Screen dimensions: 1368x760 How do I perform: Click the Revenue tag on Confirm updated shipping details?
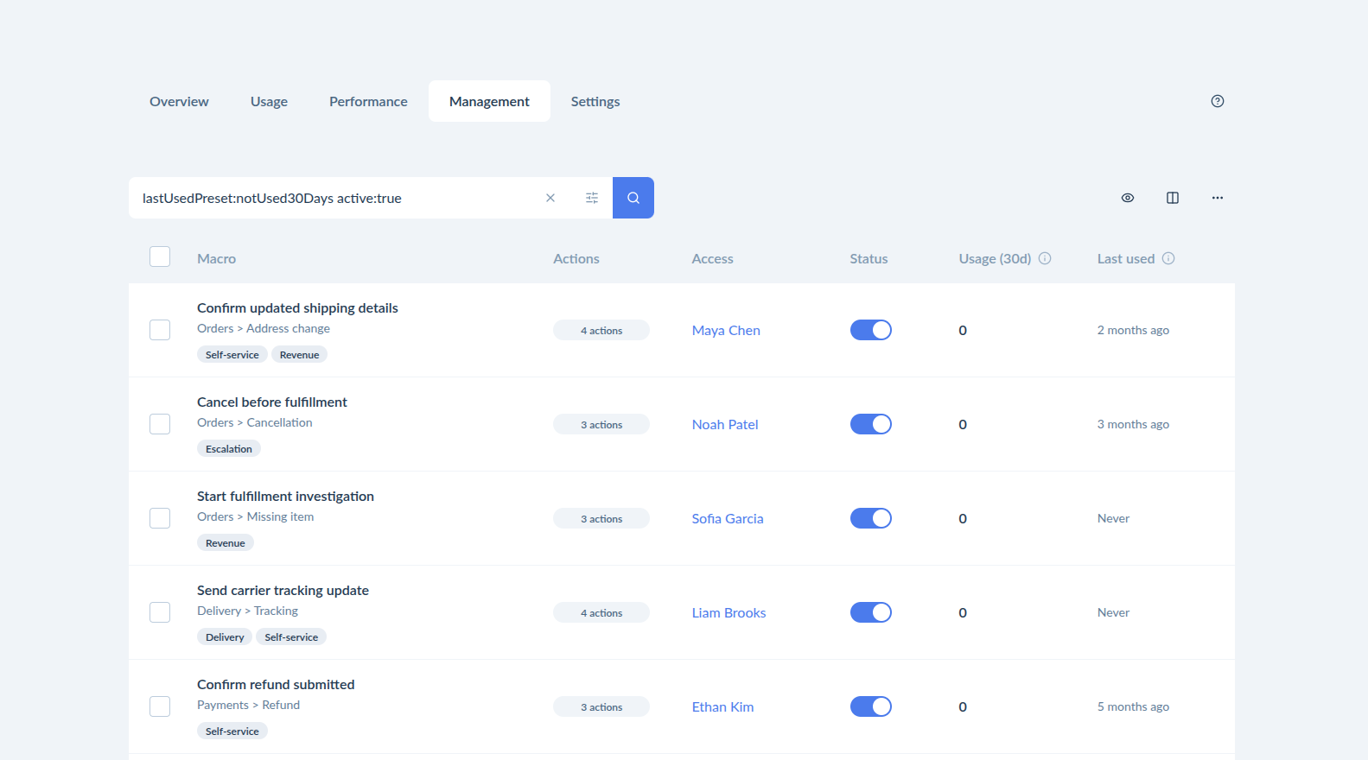[x=299, y=354]
